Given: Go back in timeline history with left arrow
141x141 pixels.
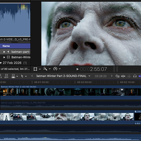Looking at the screenshot, I should point(32,76).
